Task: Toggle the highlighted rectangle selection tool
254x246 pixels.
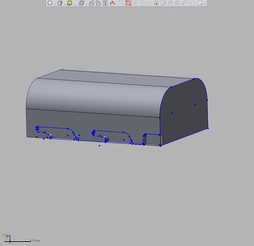Action: click(x=128, y=3)
